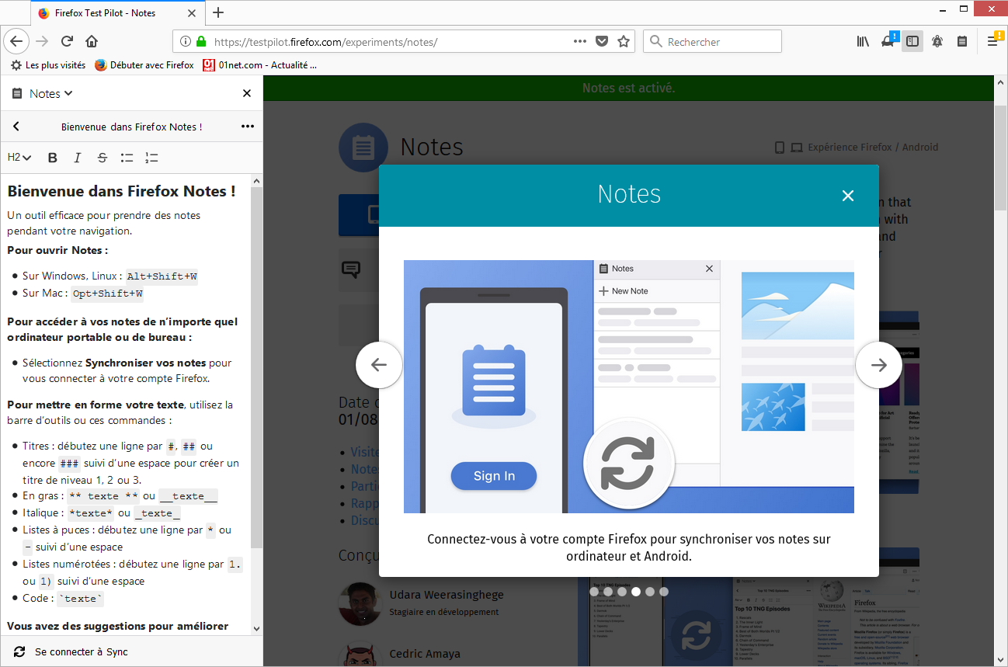This screenshot has height=667, width=1008.
Task: Open the Les plus visités bookmark
Action: 48,65
